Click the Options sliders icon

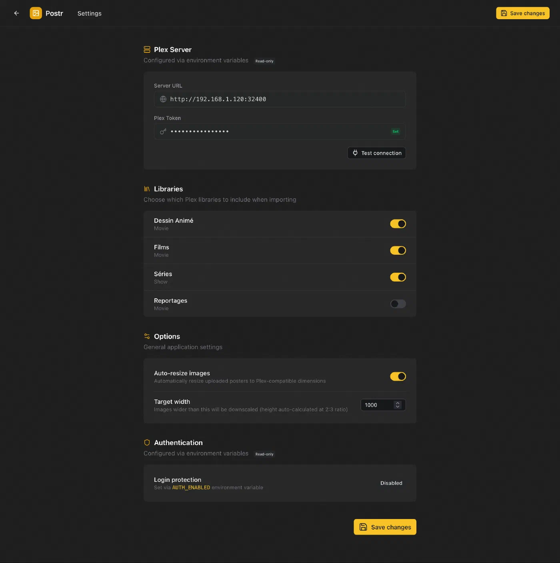click(147, 336)
